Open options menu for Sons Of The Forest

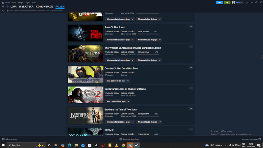coord(191,26)
